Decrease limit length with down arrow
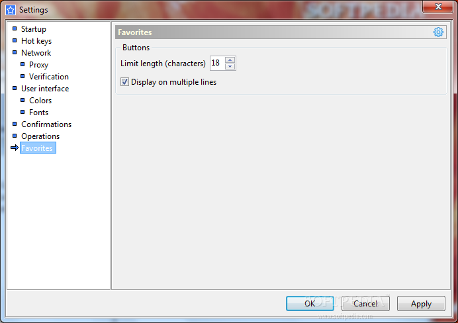The height and width of the screenshot is (323, 458). click(x=230, y=67)
